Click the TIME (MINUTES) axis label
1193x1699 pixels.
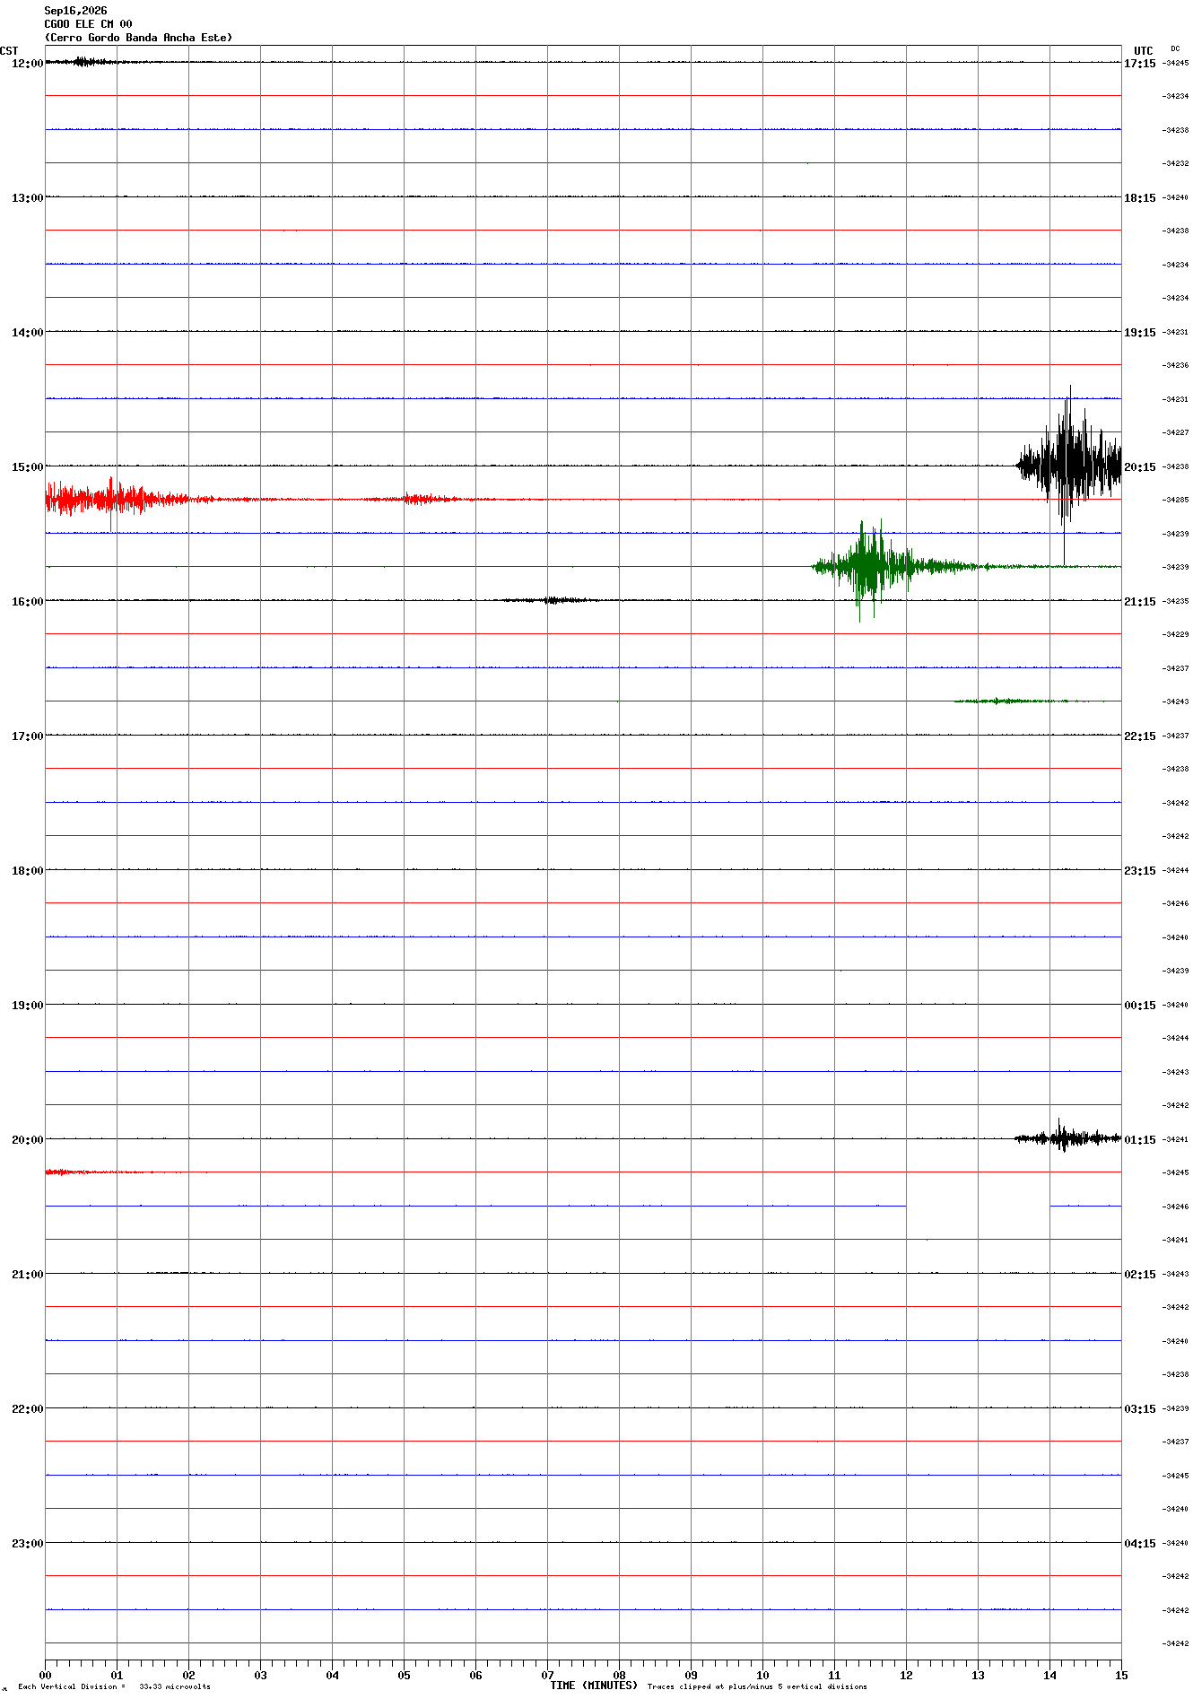(x=594, y=1686)
